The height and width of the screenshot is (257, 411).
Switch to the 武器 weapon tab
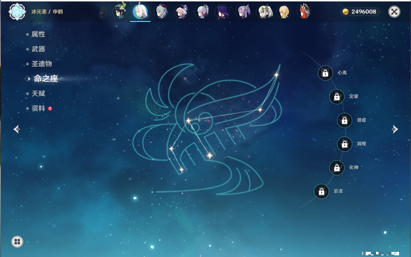[x=38, y=49]
